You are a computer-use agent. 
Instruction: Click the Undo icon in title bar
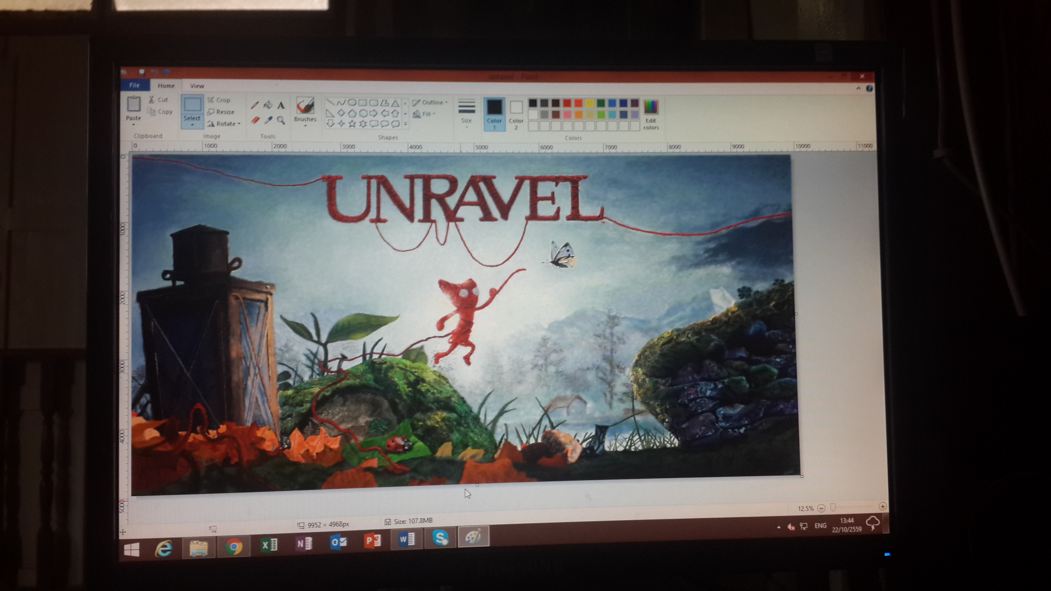[x=154, y=73]
